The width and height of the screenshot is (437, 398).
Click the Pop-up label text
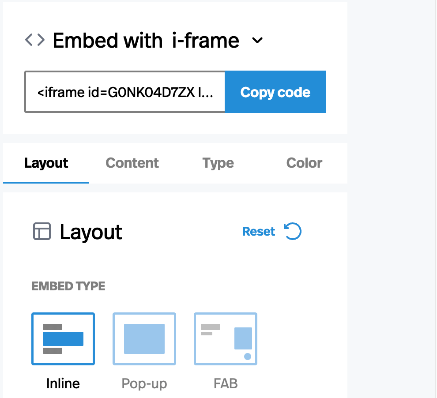point(144,383)
